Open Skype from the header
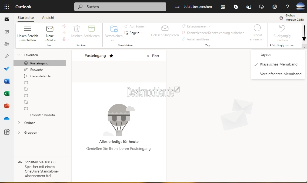The image size is (307, 183). (236, 7)
